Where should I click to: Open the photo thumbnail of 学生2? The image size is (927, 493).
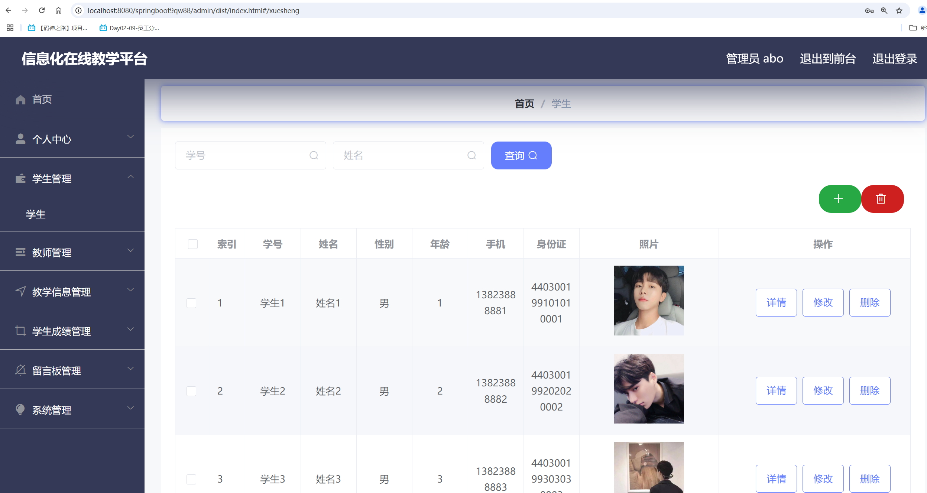[649, 389]
